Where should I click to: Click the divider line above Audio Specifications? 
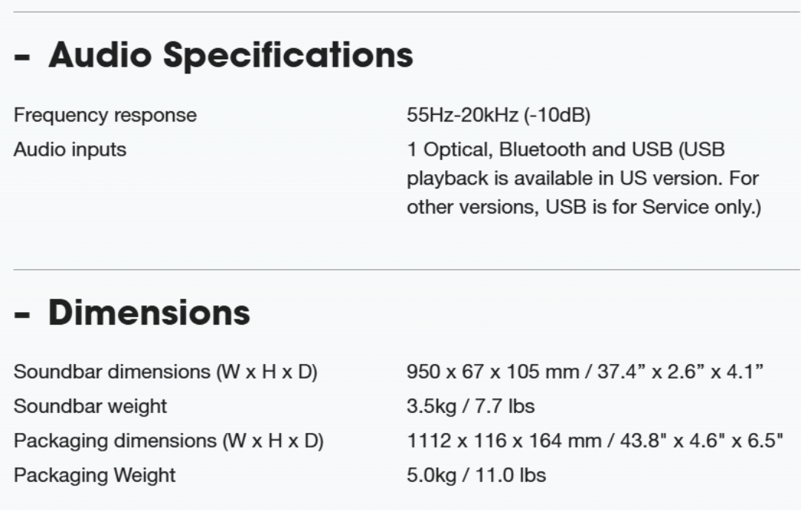point(400,12)
